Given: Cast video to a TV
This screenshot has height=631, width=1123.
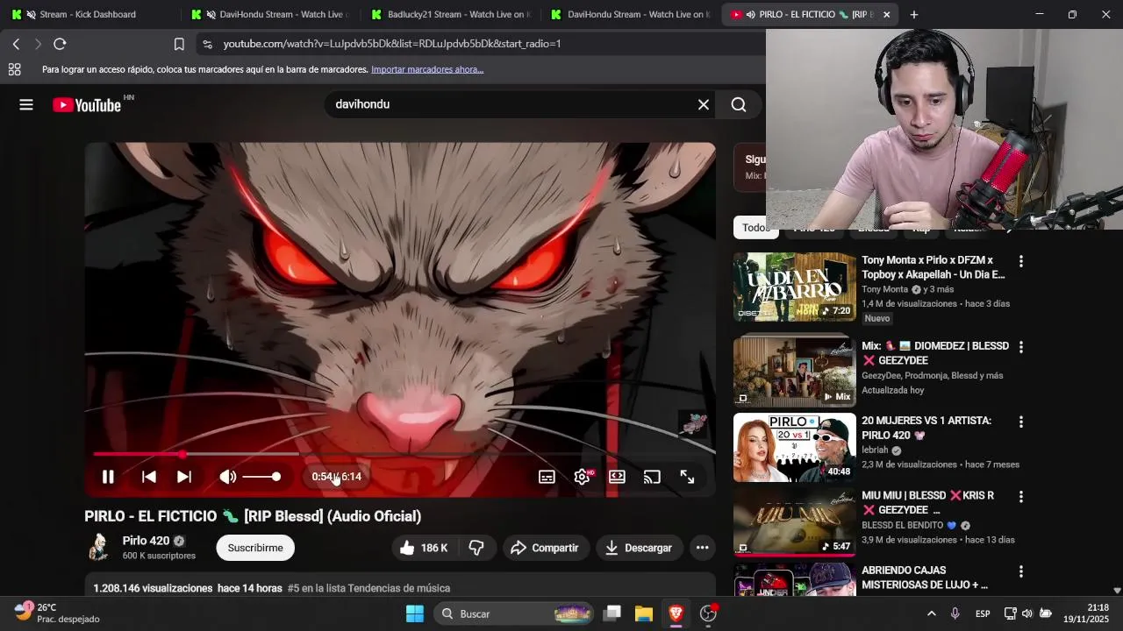Looking at the screenshot, I should (x=652, y=477).
